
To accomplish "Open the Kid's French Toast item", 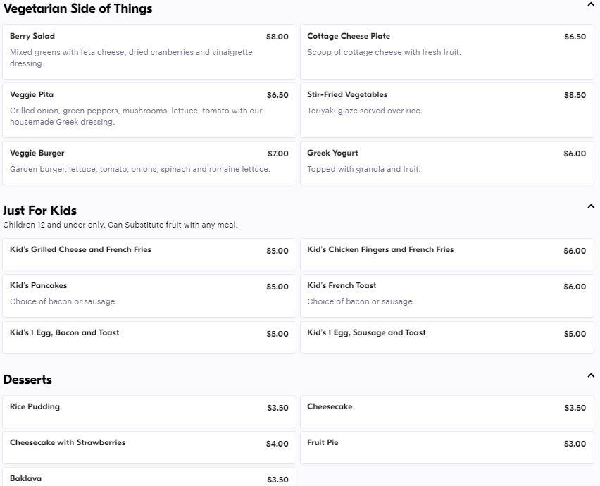I will click(446, 294).
